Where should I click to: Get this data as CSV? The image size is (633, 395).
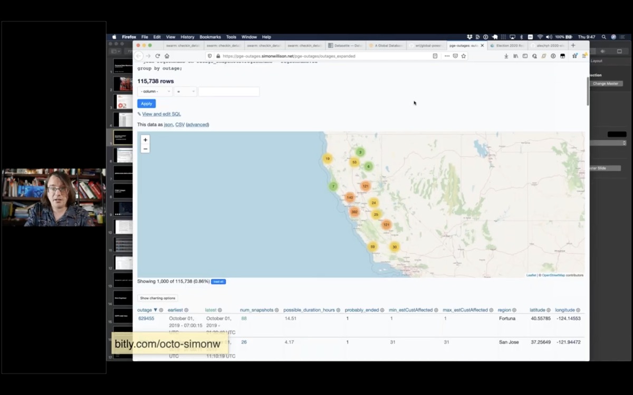[x=180, y=125]
